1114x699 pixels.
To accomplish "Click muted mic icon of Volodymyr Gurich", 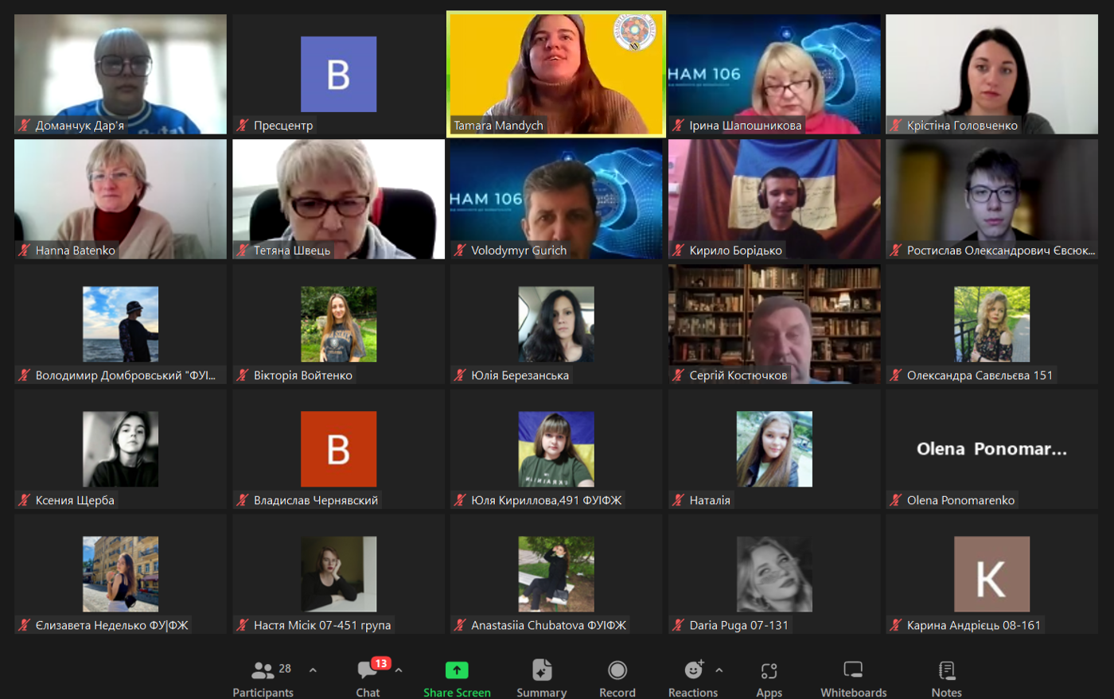I will (459, 250).
